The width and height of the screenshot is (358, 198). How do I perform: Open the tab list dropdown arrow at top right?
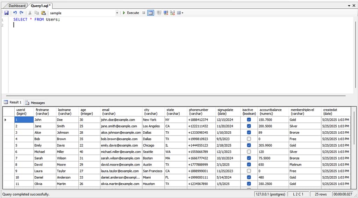click(349, 6)
